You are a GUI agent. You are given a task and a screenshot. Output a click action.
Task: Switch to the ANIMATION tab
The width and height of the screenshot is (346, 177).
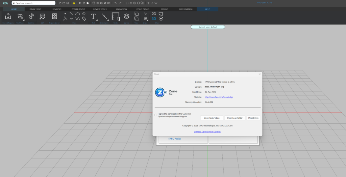(x=121, y=9)
